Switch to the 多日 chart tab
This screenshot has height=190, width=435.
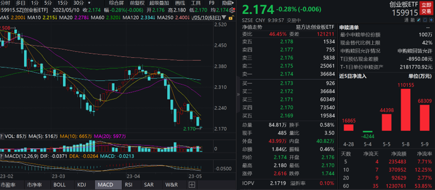coord(20,3)
